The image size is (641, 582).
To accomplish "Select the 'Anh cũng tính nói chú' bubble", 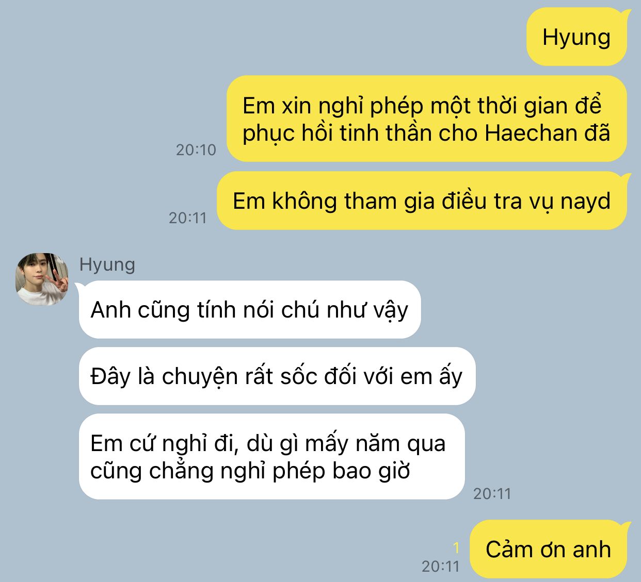I will (250, 310).
